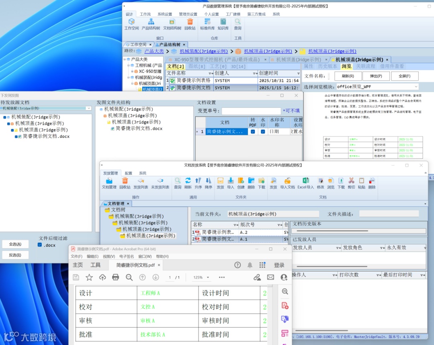
Task: Click the email envelope icon in Acrobat
Action: [x=270, y=277]
